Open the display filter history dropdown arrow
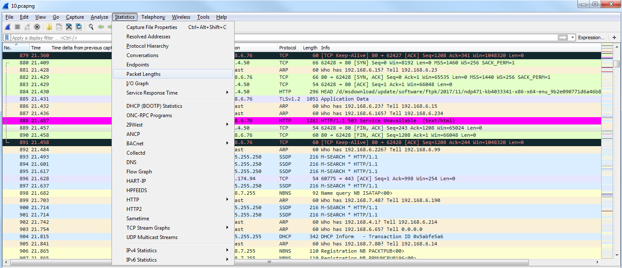 point(573,37)
